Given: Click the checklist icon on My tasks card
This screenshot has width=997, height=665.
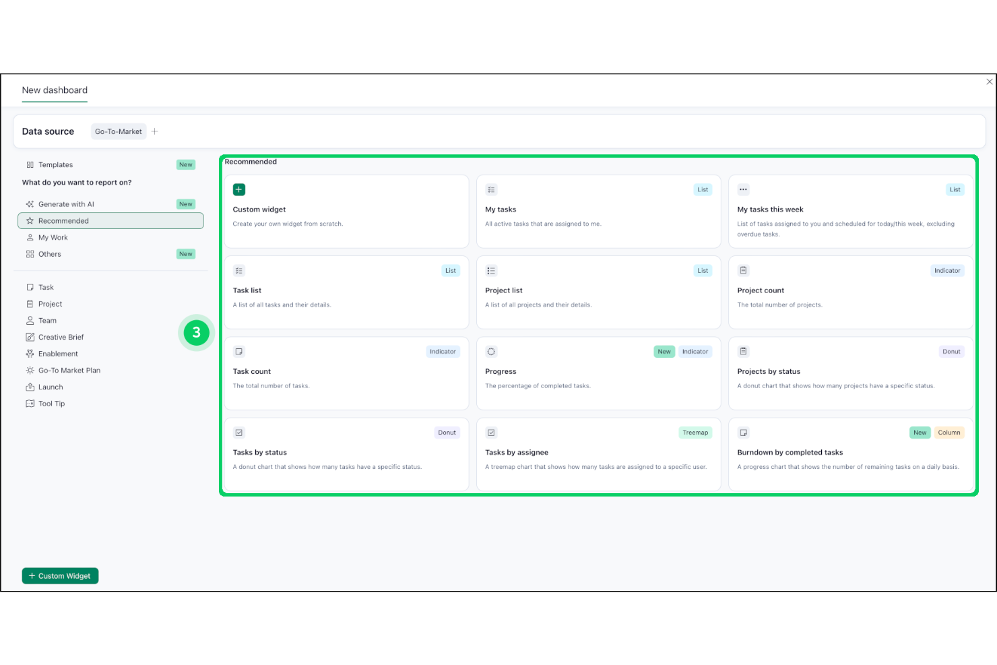Looking at the screenshot, I should [x=491, y=190].
